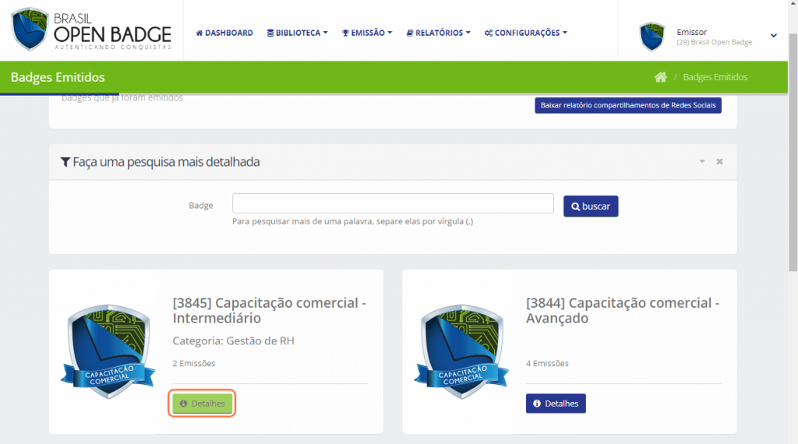Click the Capacitação comercial Intermediário badge image
The image size is (798, 444).
pos(108,351)
